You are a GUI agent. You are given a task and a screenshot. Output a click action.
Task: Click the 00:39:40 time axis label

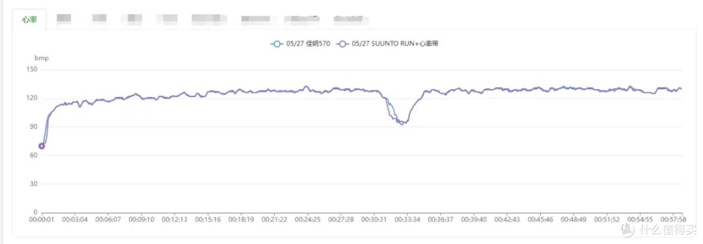pos(473,220)
